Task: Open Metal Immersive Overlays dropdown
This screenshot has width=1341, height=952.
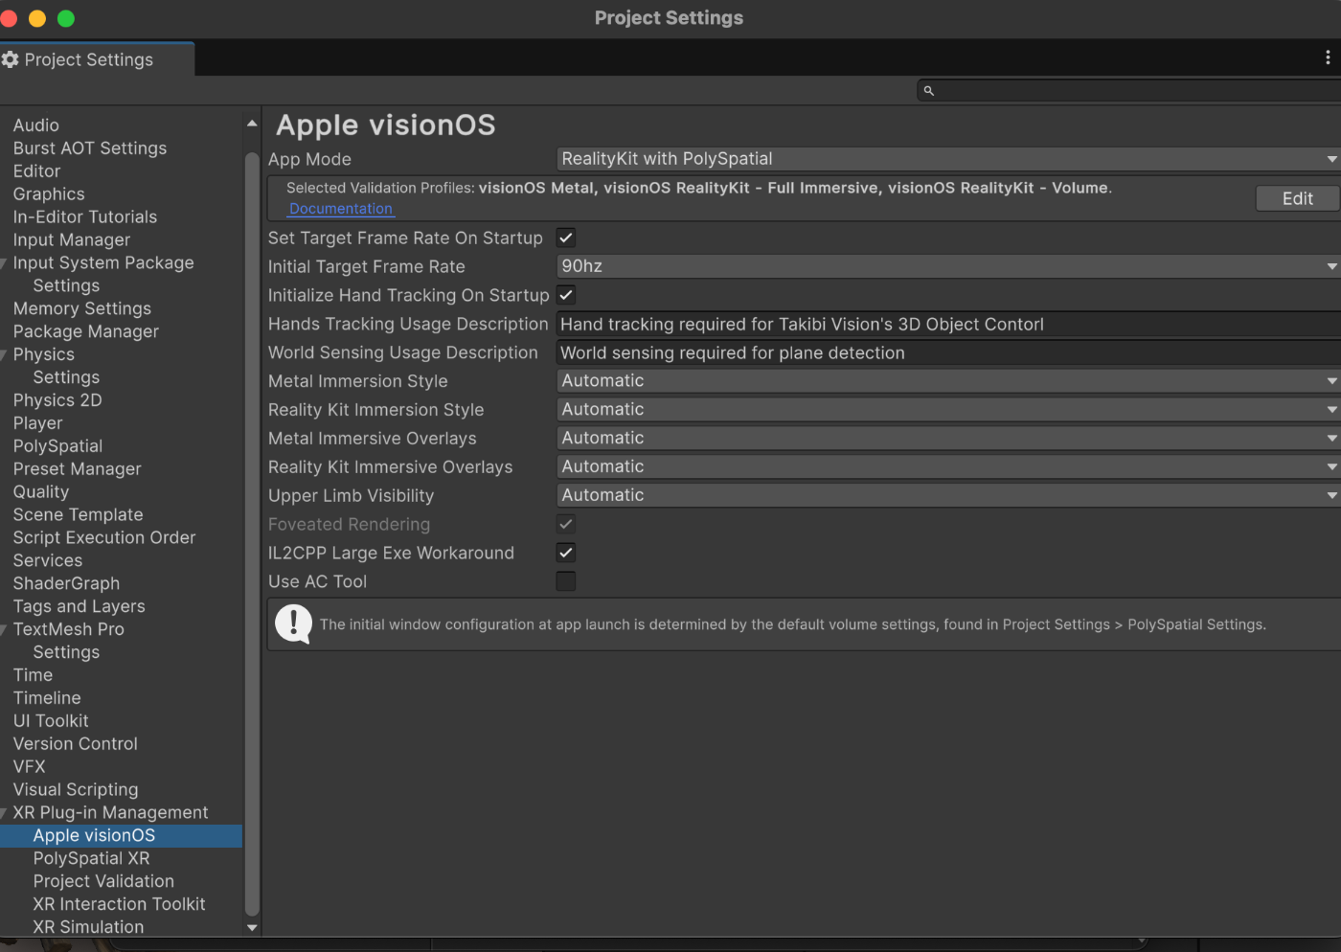Action: pos(948,439)
